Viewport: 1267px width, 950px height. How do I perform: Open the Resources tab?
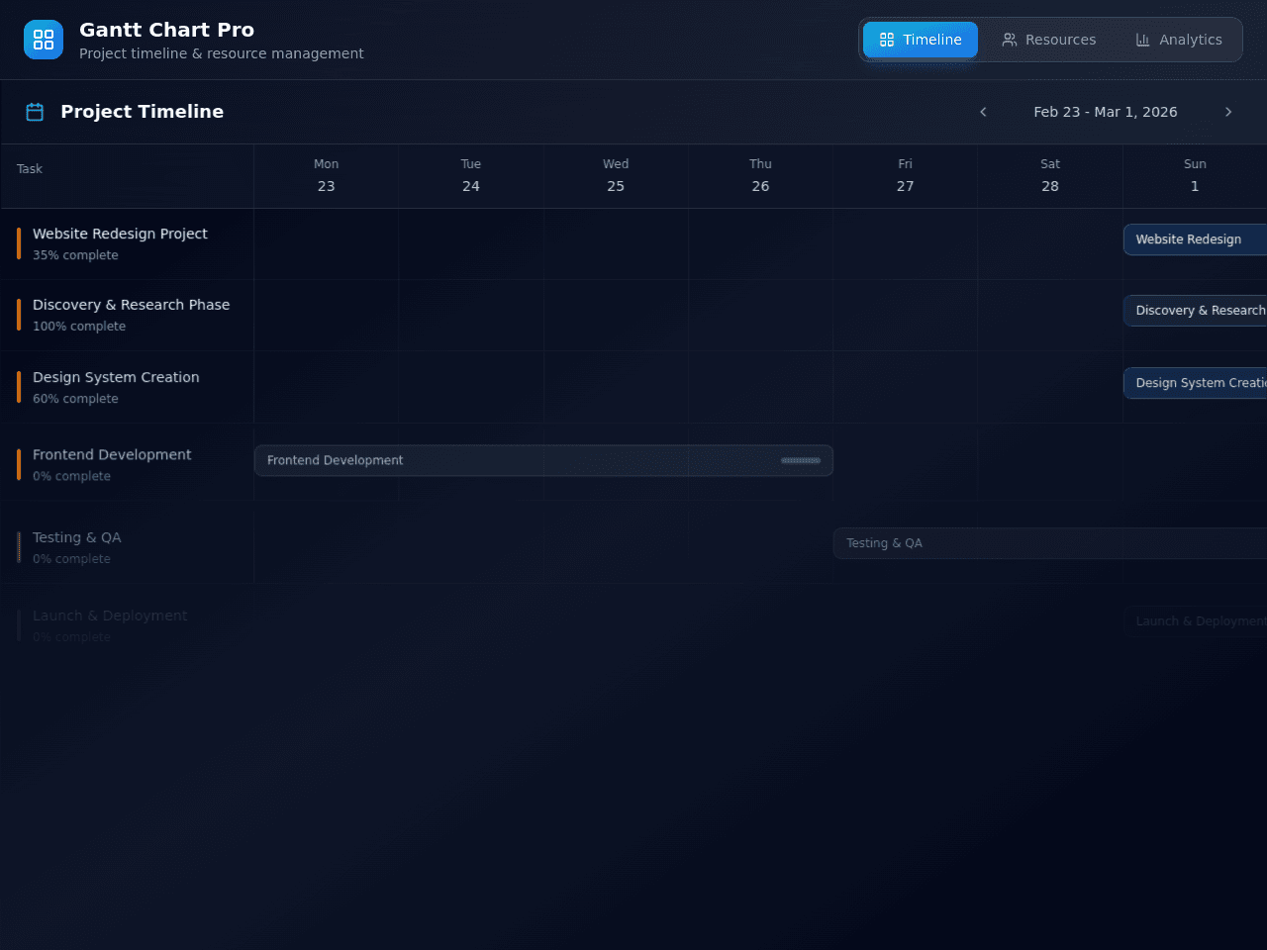1049,40
